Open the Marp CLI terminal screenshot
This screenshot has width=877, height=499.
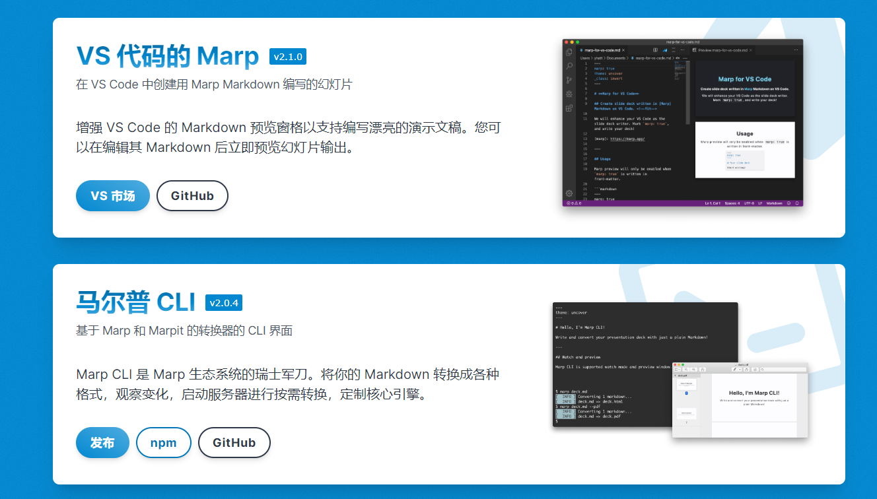(x=680, y=370)
